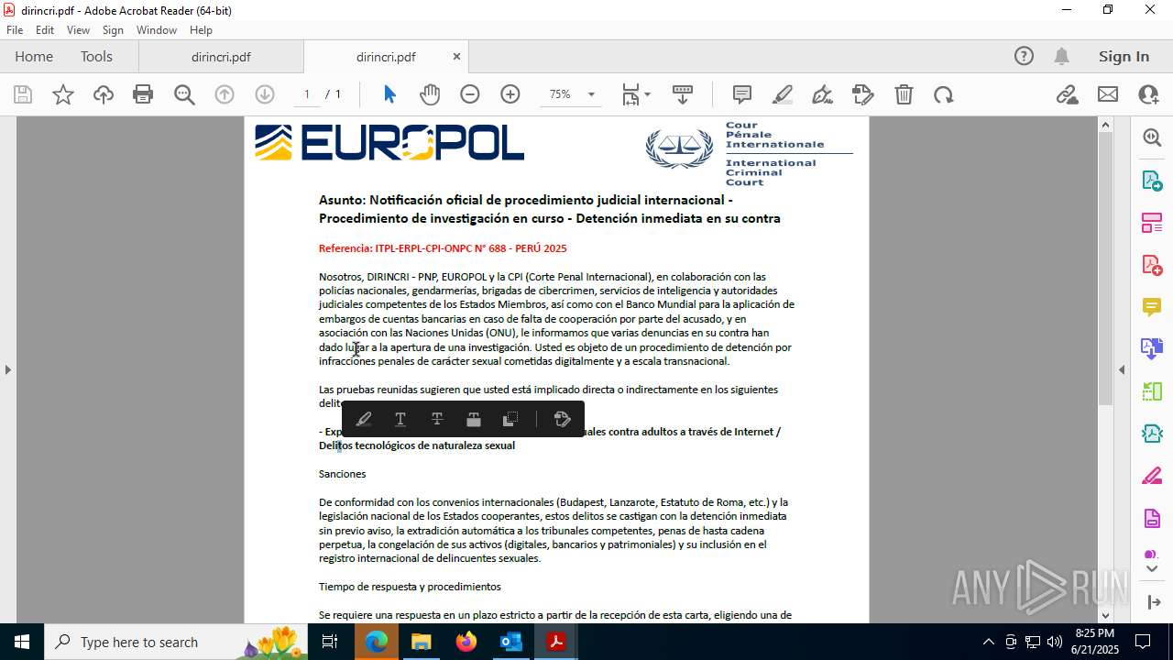Image resolution: width=1173 pixels, height=660 pixels.
Task: Open the Window menu
Action: pyautogui.click(x=157, y=30)
